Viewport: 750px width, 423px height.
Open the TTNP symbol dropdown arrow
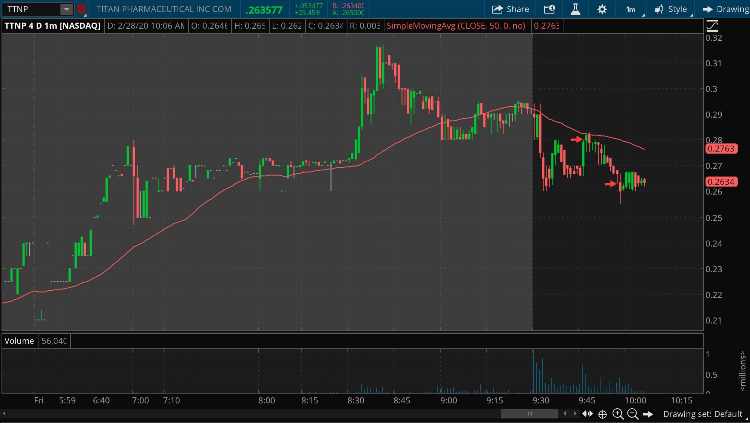tap(66, 9)
